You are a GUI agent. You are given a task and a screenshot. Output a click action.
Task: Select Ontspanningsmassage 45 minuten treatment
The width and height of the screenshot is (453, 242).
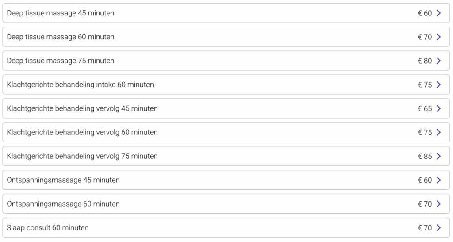point(63,181)
